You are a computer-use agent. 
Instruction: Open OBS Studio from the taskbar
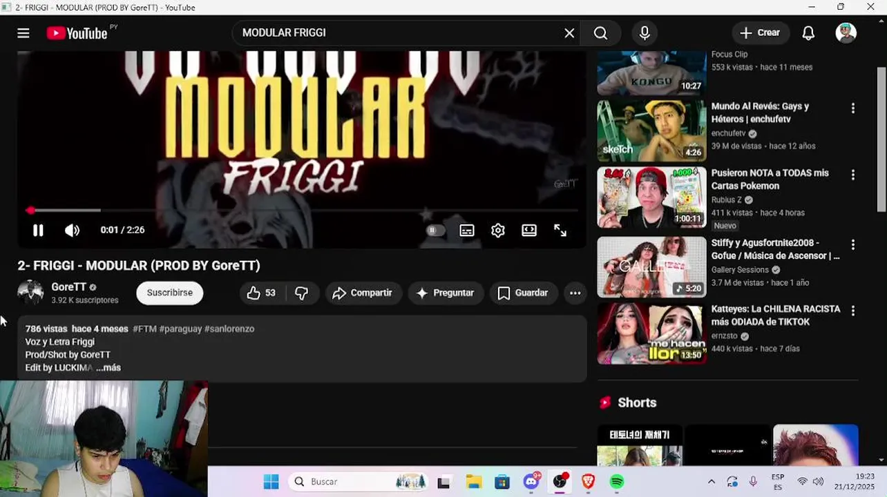(560, 482)
